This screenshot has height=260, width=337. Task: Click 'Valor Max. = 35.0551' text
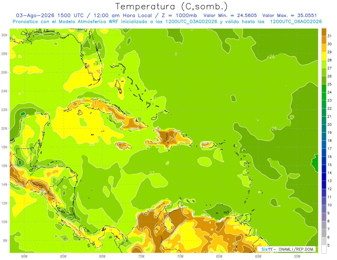tap(290, 15)
